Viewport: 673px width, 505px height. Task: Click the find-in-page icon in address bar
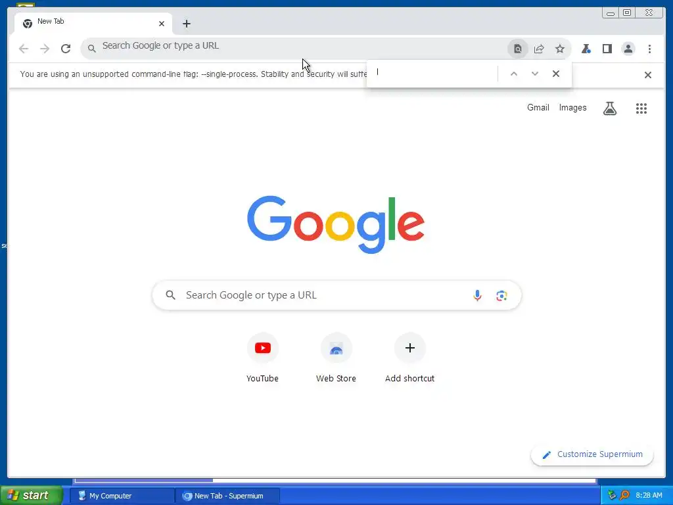coord(518,49)
